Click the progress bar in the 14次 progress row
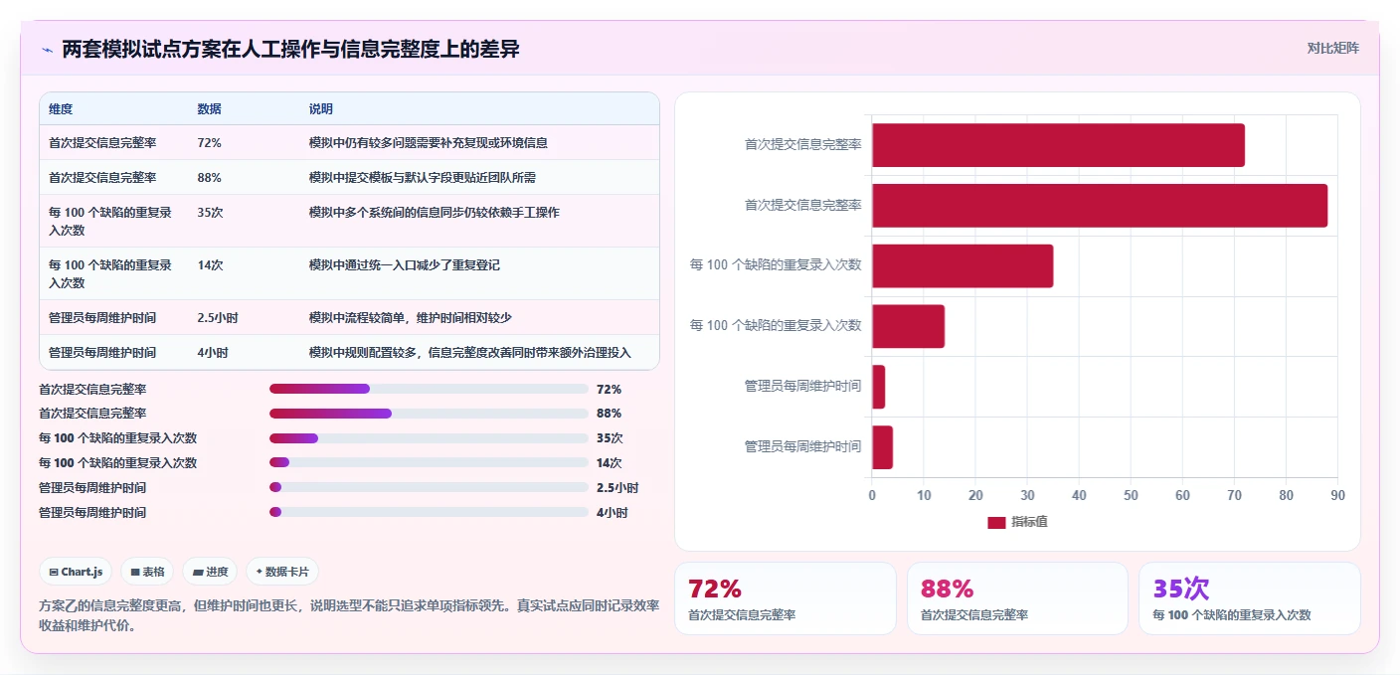The width and height of the screenshot is (1400, 675). 429,462
